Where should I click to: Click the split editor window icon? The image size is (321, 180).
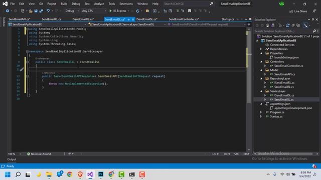coord(249,24)
